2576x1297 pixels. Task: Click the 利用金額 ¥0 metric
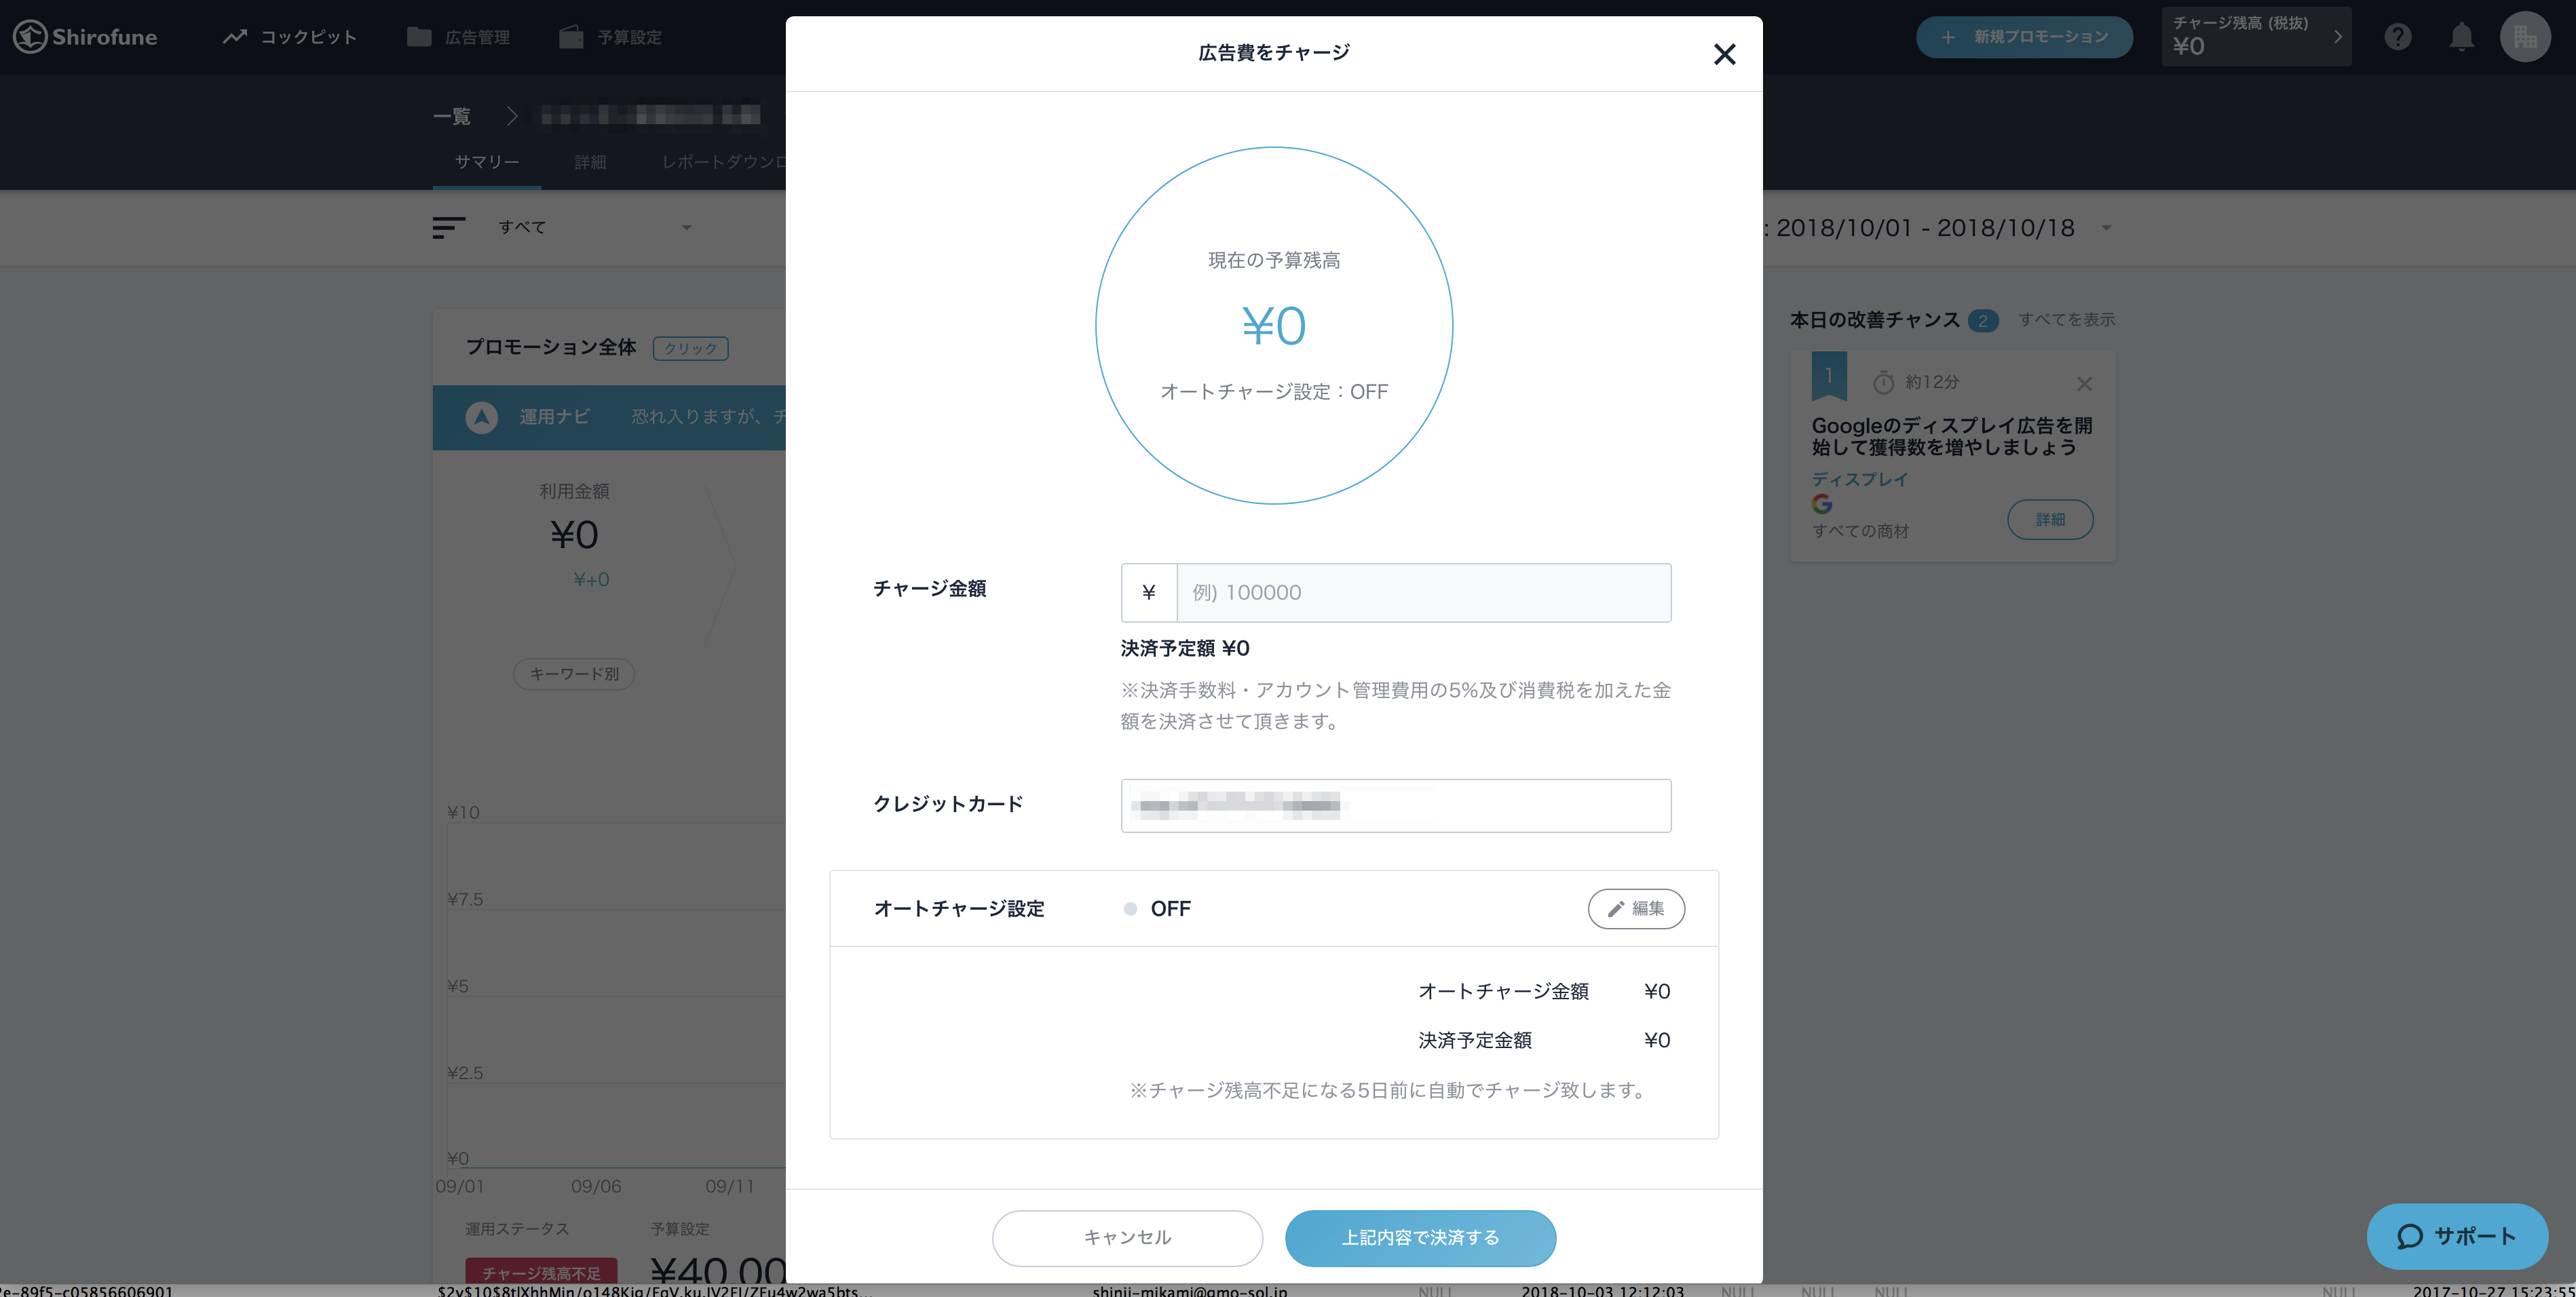[574, 535]
